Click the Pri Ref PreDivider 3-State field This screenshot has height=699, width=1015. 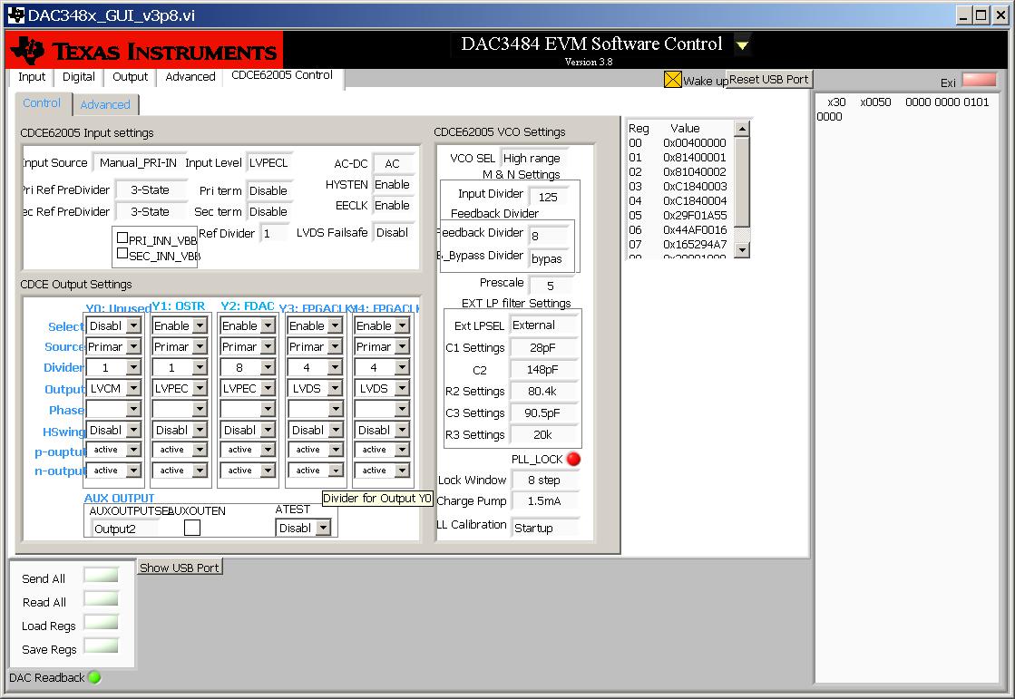pyautogui.click(x=151, y=190)
